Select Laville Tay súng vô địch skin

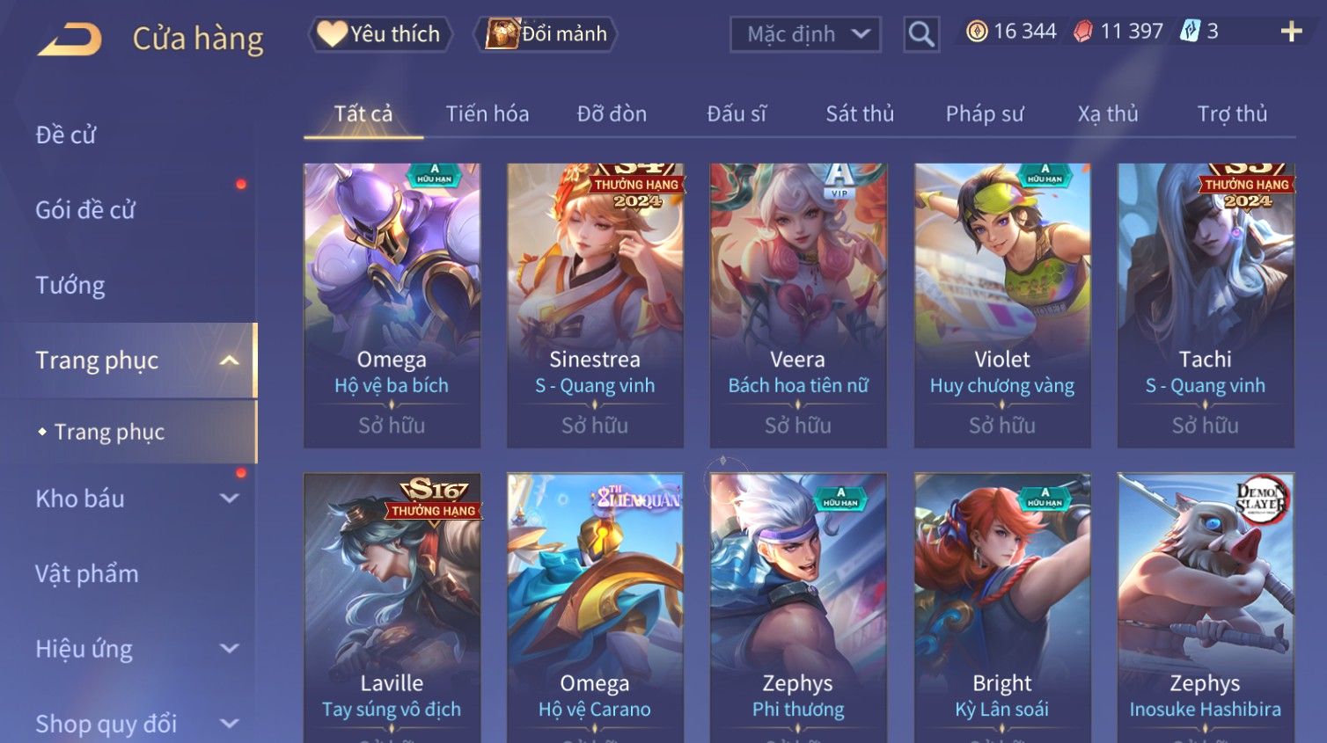coord(392,608)
